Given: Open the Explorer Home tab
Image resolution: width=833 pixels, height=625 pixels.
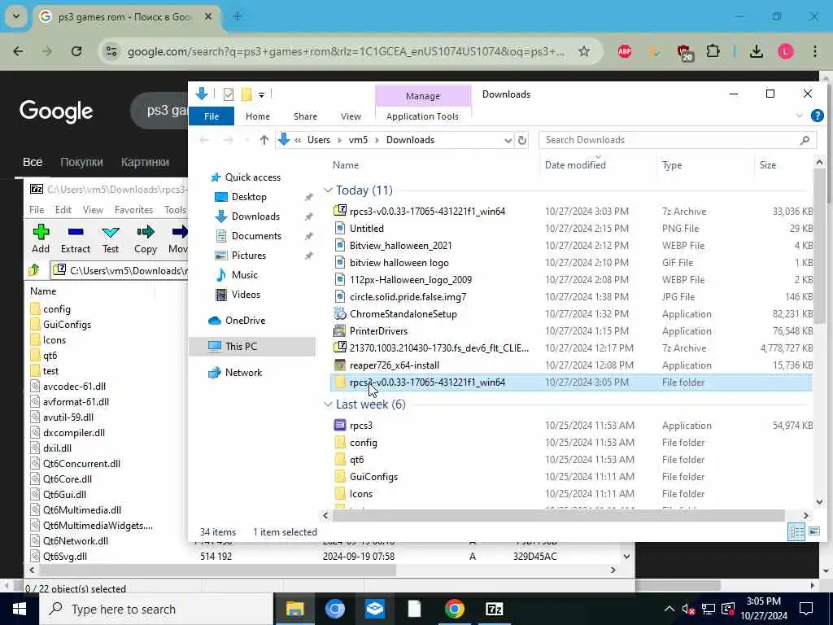Looking at the screenshot, I should click(258, 116).
